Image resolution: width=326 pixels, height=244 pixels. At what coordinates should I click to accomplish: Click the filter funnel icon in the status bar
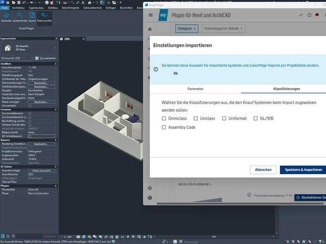pyautogui.click(x=320, y=242)
